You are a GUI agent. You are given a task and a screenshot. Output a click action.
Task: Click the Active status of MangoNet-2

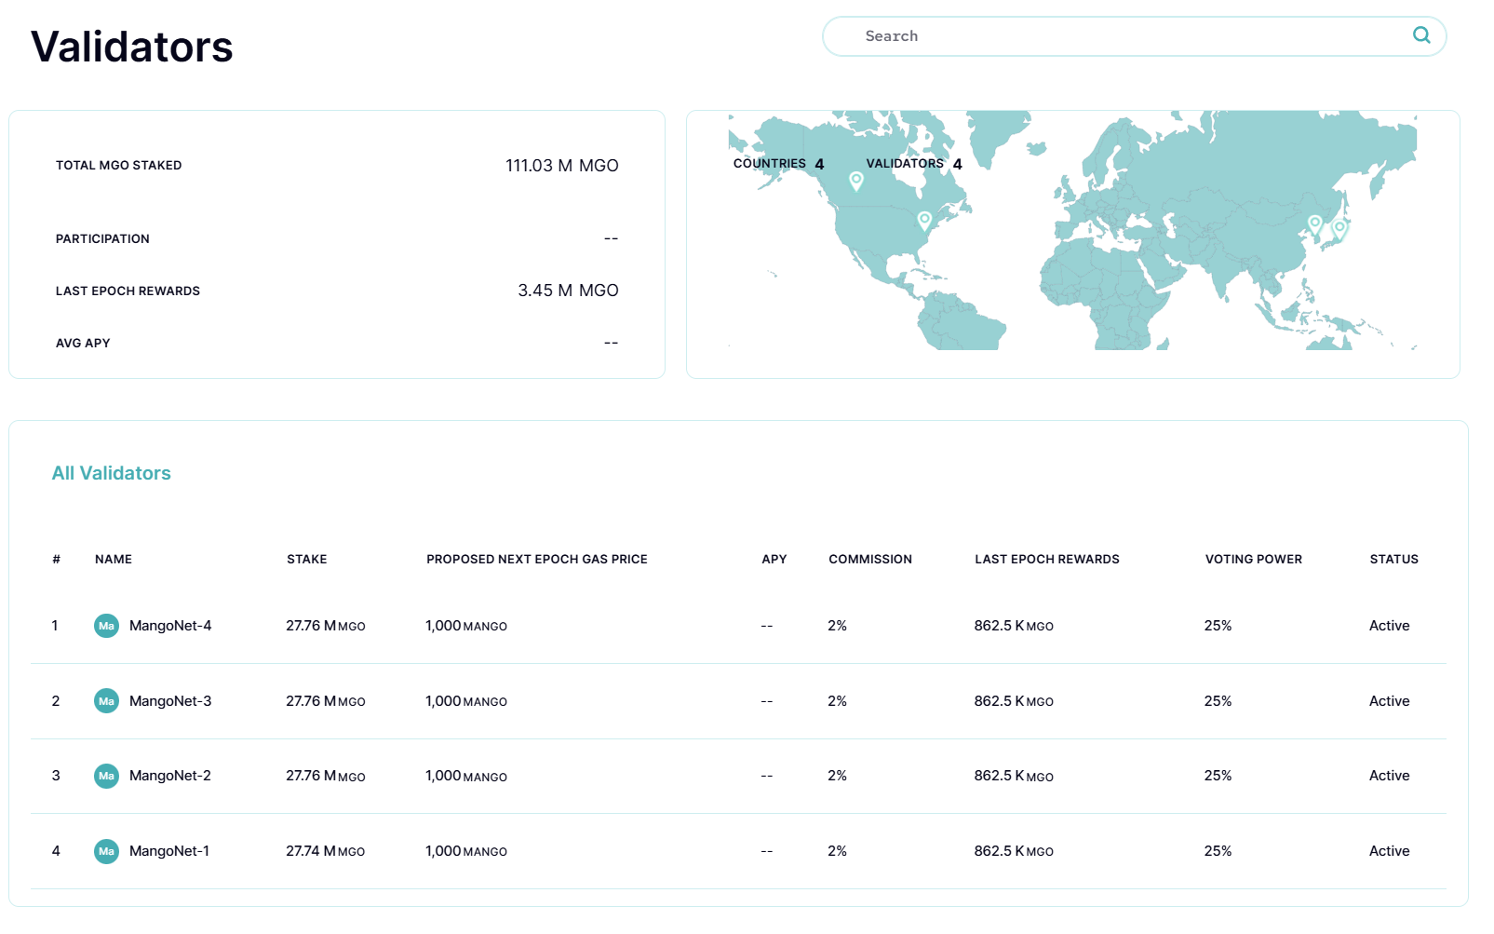click(1389, 776)
